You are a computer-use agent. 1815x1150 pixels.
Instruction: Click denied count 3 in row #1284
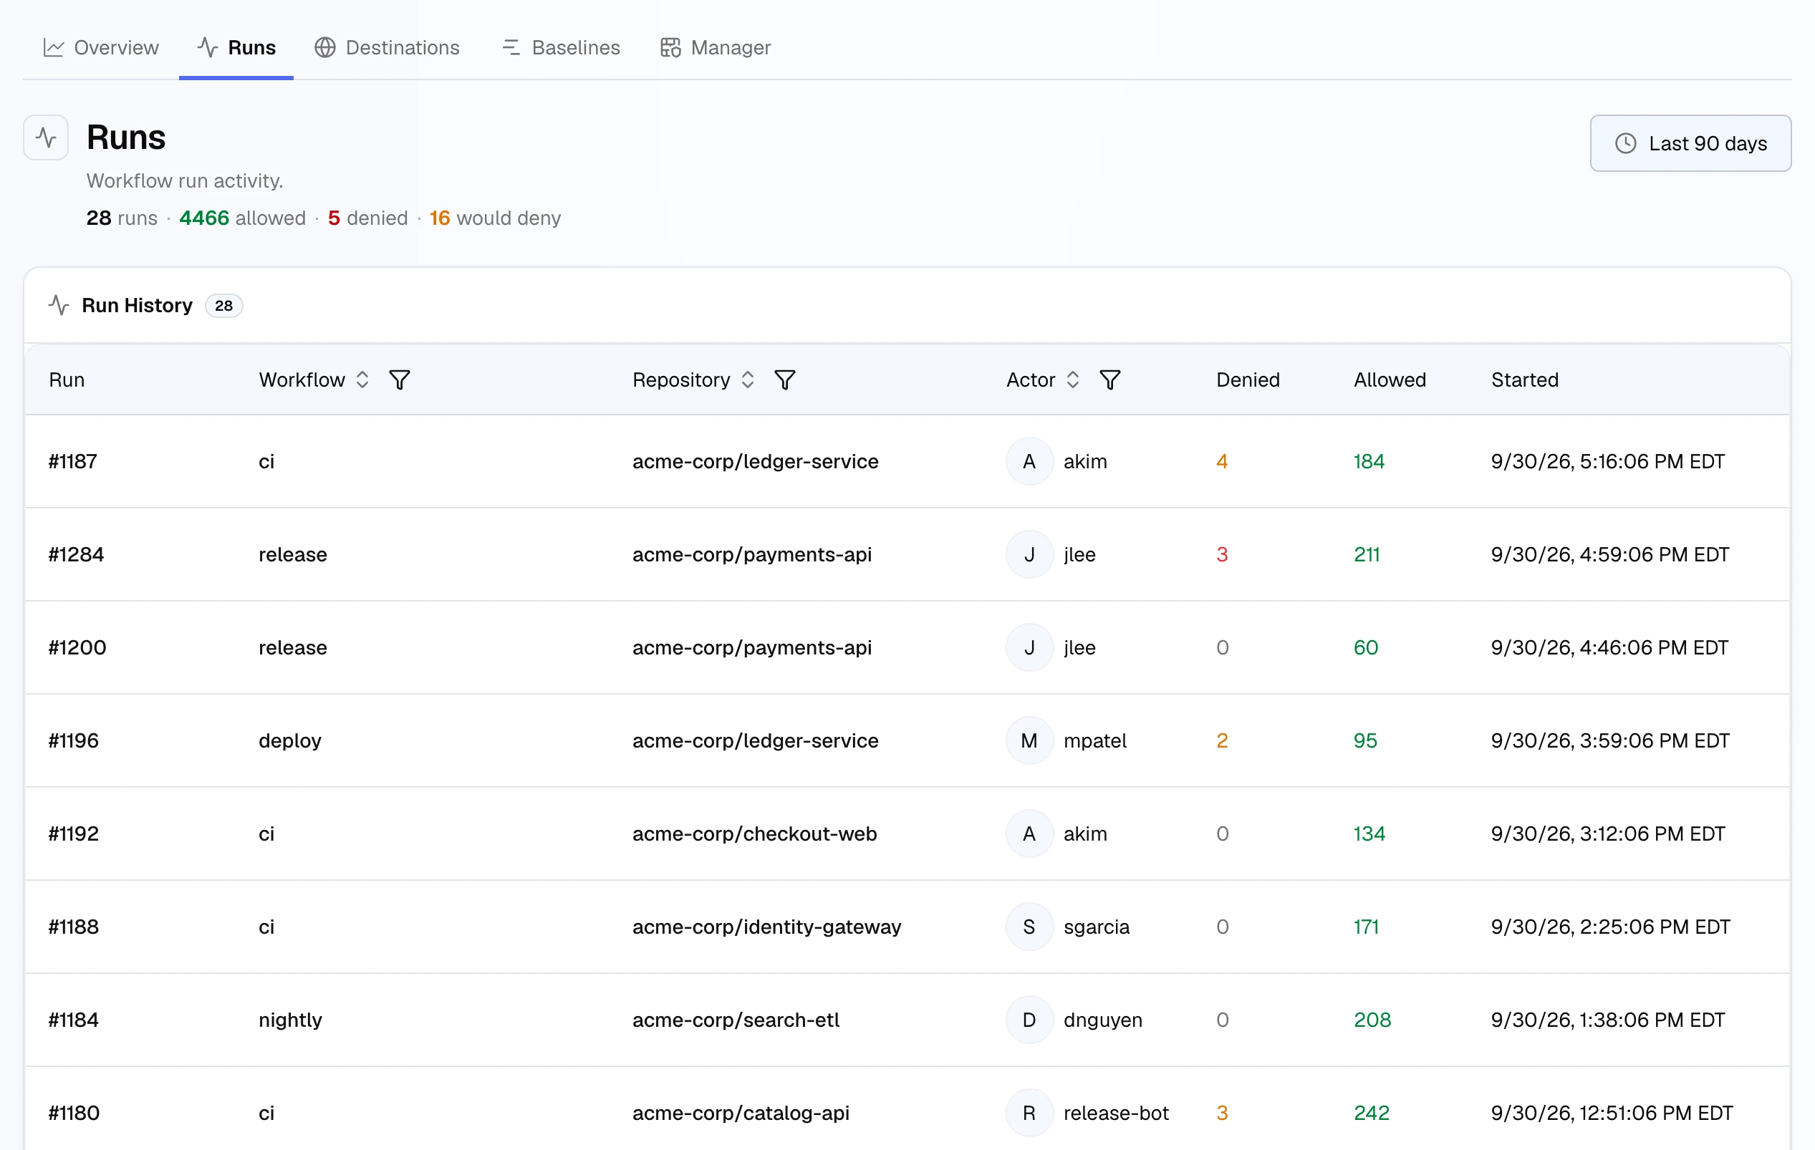(x=1222, y=555)
